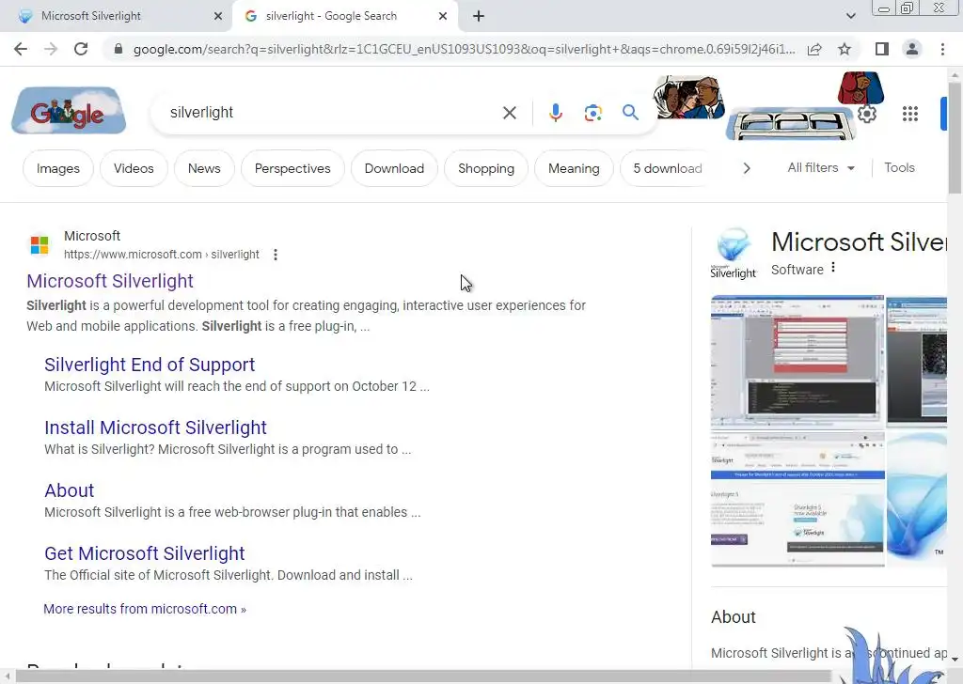The height and width of the screenshot is (684, 963).
Task: Share this page via share icon
Action: [x=814, y=49]
